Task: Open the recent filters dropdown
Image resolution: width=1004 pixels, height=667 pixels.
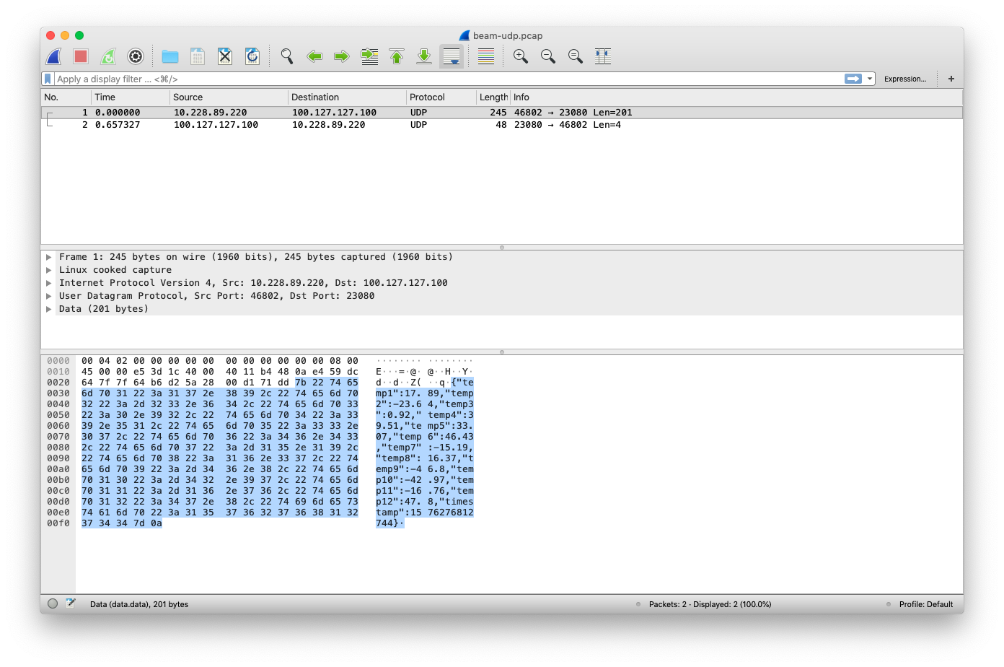Action: (x=870, y=79)
